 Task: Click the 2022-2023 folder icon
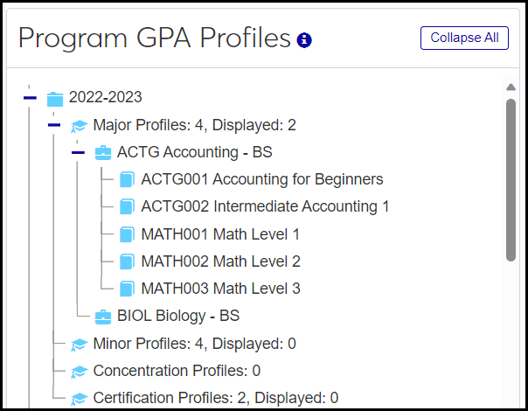click(x=55, y=98)
